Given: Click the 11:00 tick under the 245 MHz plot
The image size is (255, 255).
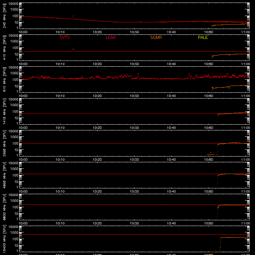Looking at the screenshot, I should click(x=245, y=32).
